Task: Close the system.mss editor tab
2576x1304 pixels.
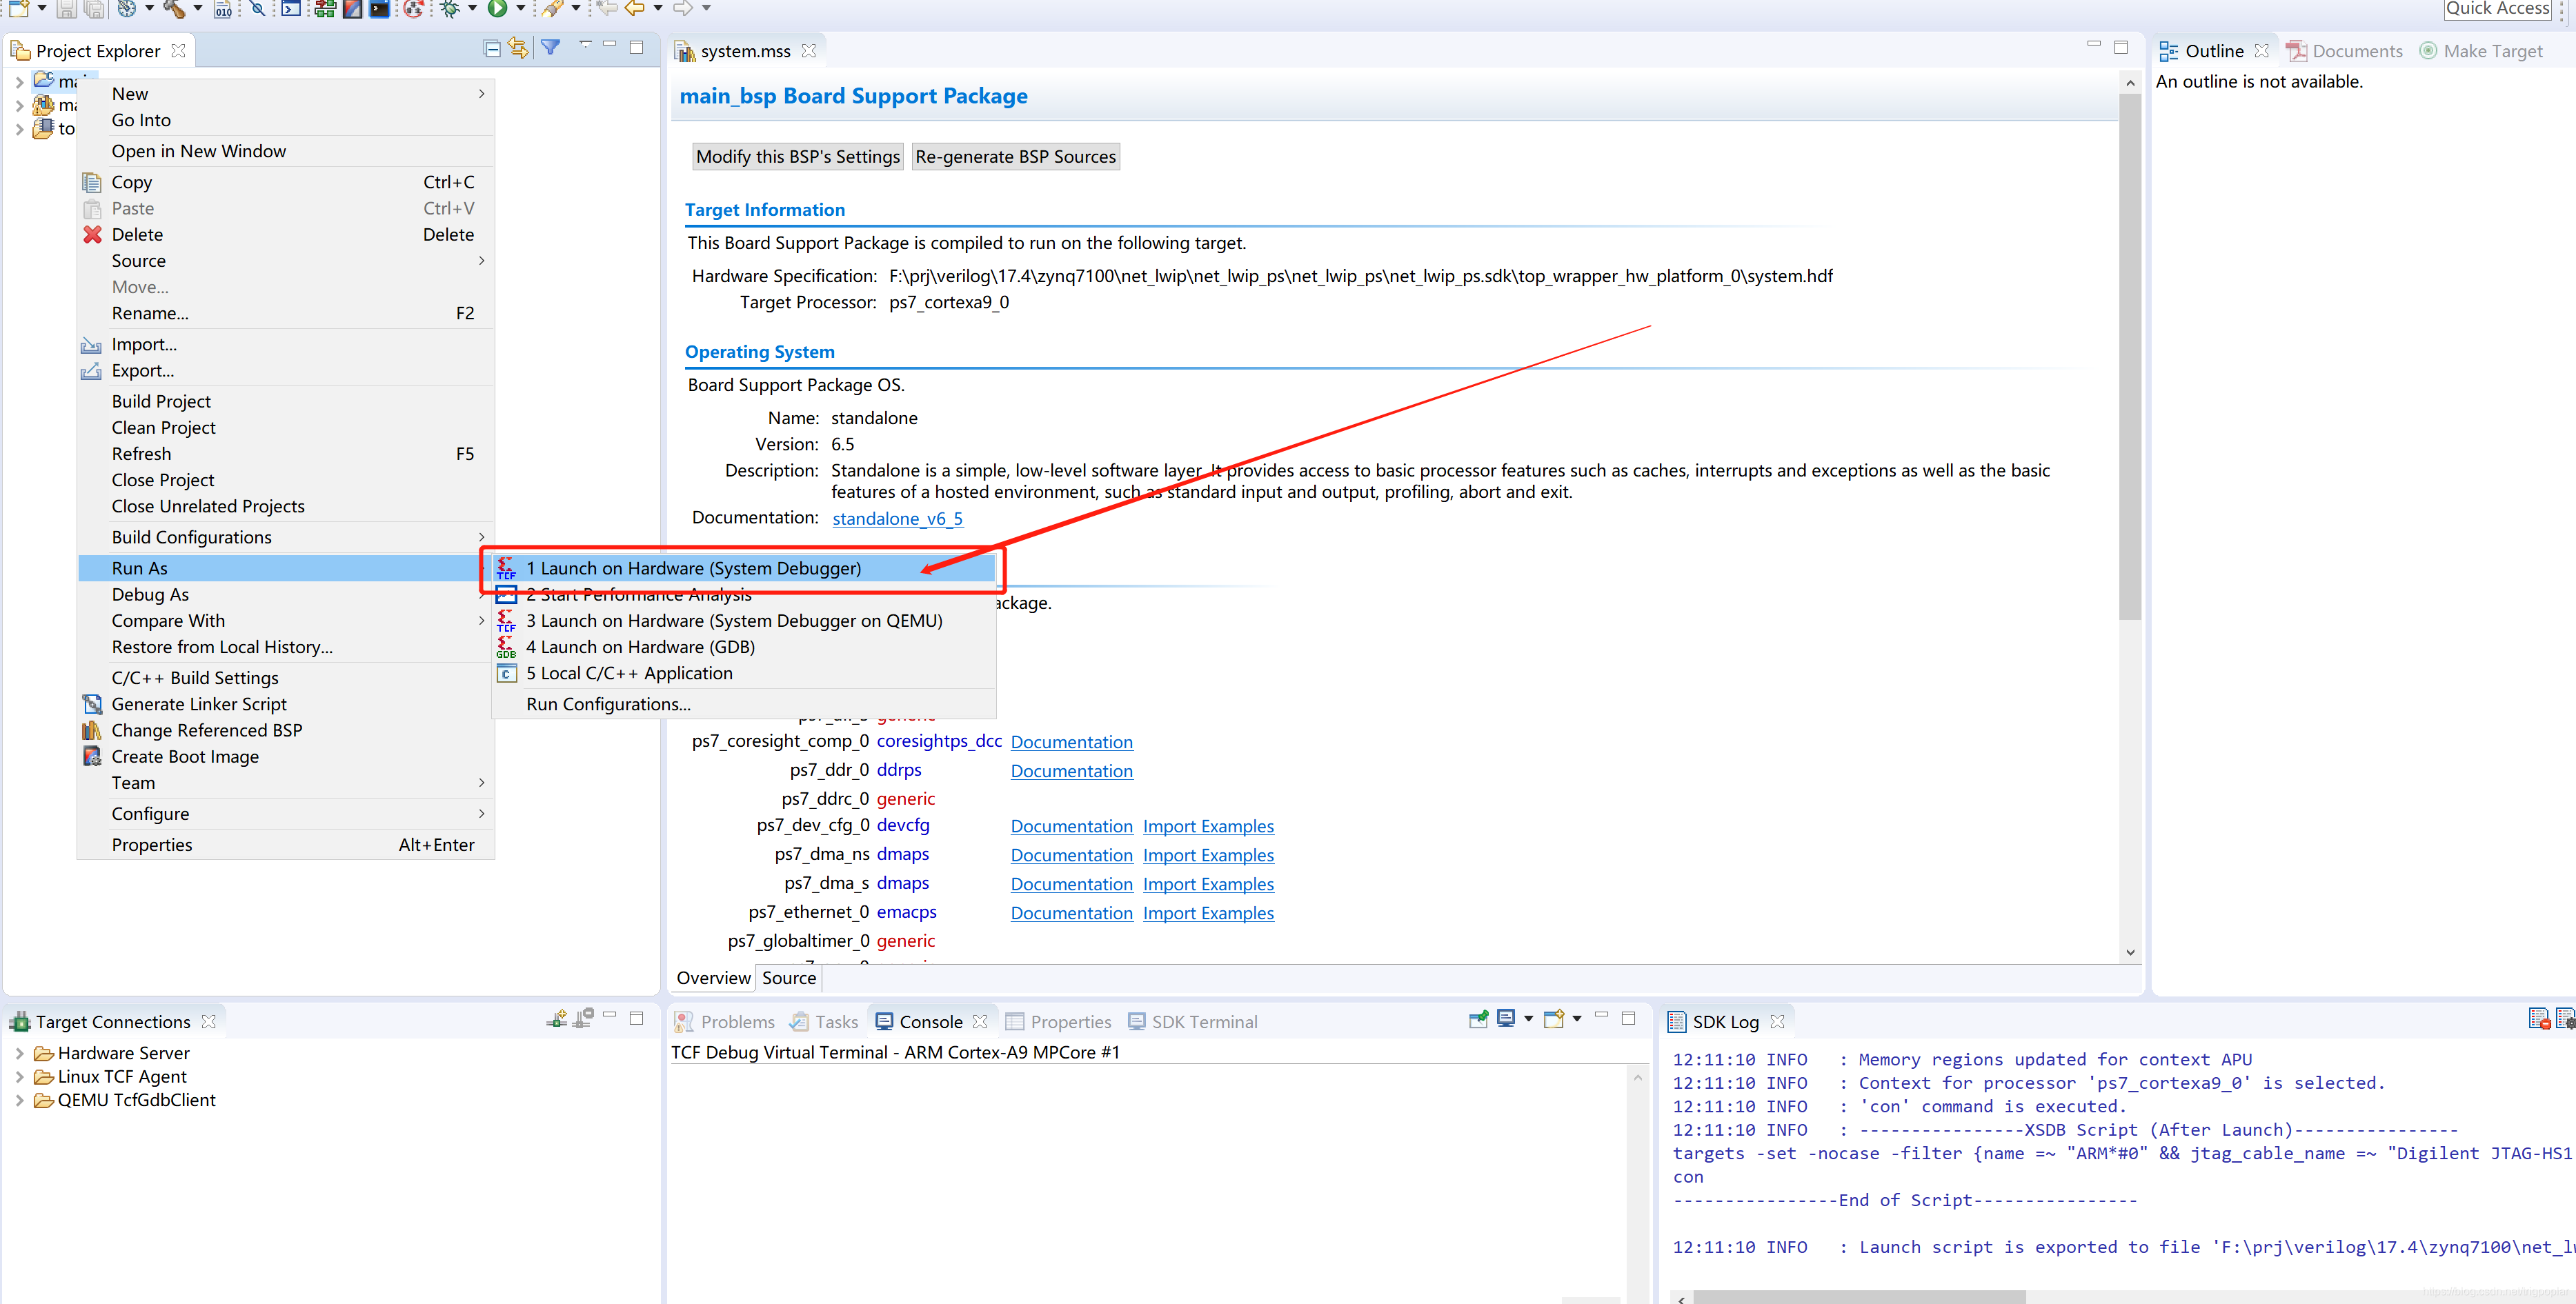Action: coord(809,50)
